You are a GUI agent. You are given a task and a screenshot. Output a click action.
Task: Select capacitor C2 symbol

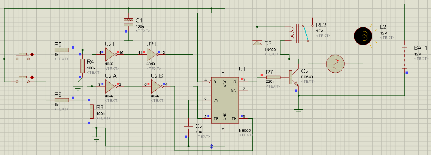tap(188, 127)
